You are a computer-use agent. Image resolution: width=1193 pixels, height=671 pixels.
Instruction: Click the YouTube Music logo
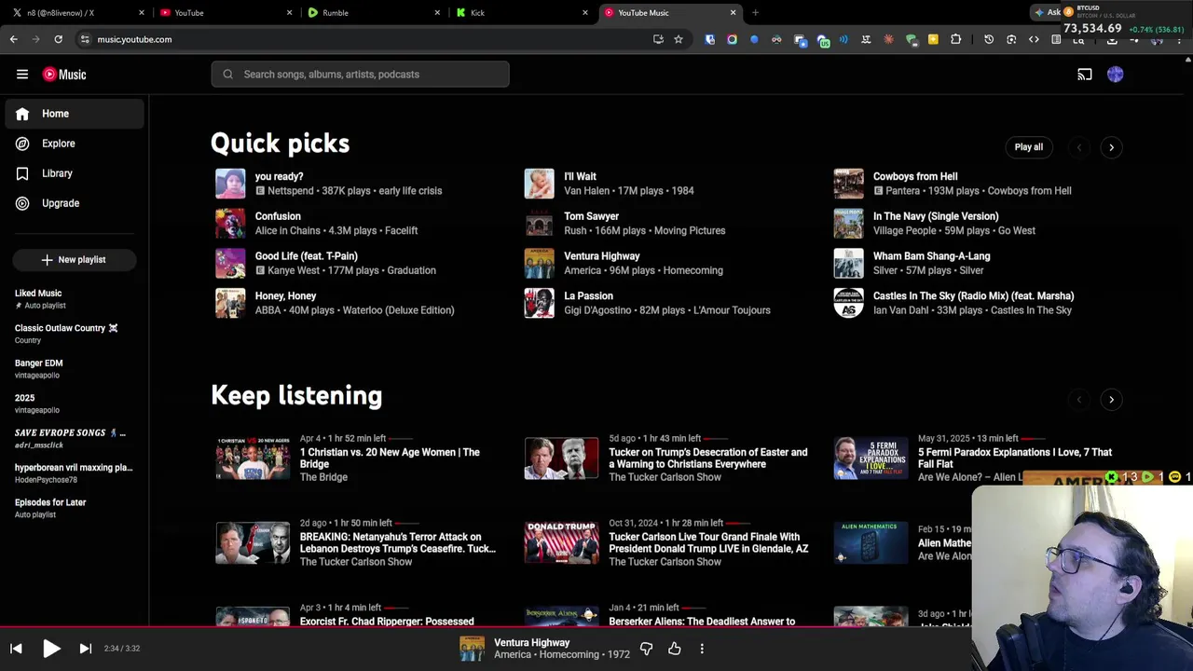pyautogui.click(x=64, y=75)
